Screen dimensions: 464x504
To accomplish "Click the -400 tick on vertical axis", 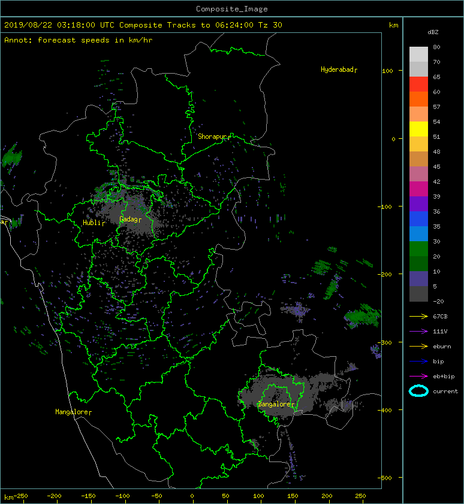I will (x=385, y=410).
